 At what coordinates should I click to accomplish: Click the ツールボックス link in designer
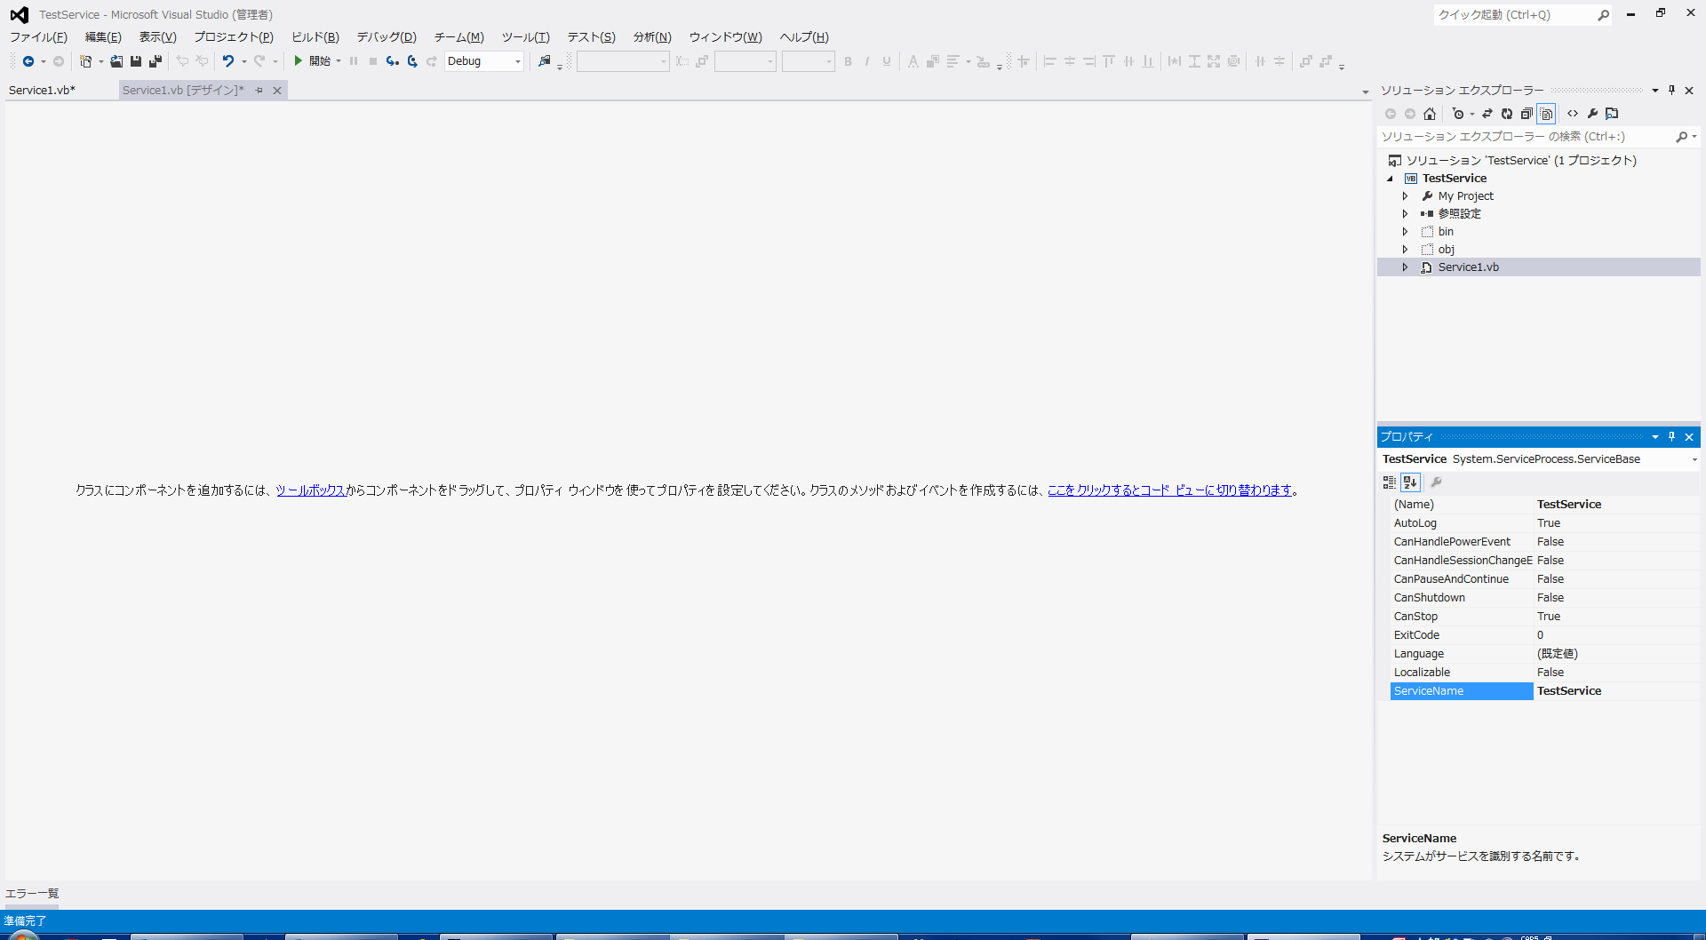tap(310, 490)
